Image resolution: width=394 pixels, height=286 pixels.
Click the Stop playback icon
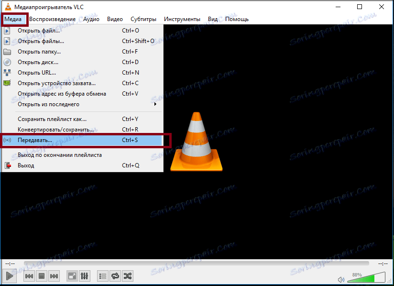coord(41,275)
